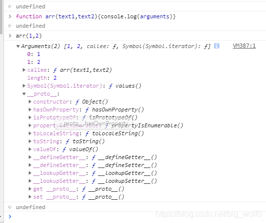
Task: Click the last 'undefined' result line
Action: tap(31, 207)
